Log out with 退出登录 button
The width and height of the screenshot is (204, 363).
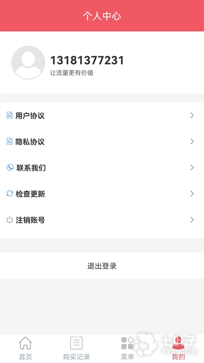click(x=102, y=266)
